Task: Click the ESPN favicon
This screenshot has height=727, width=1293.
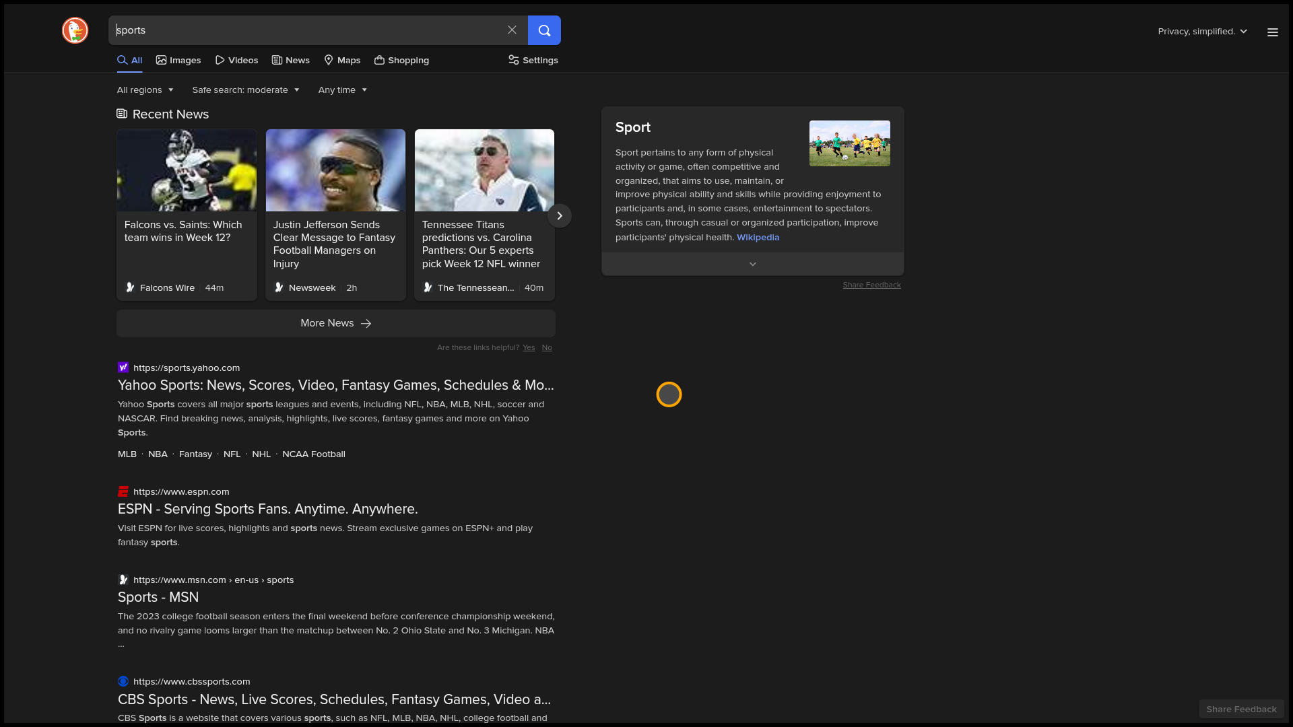Action: pos(123,491)
